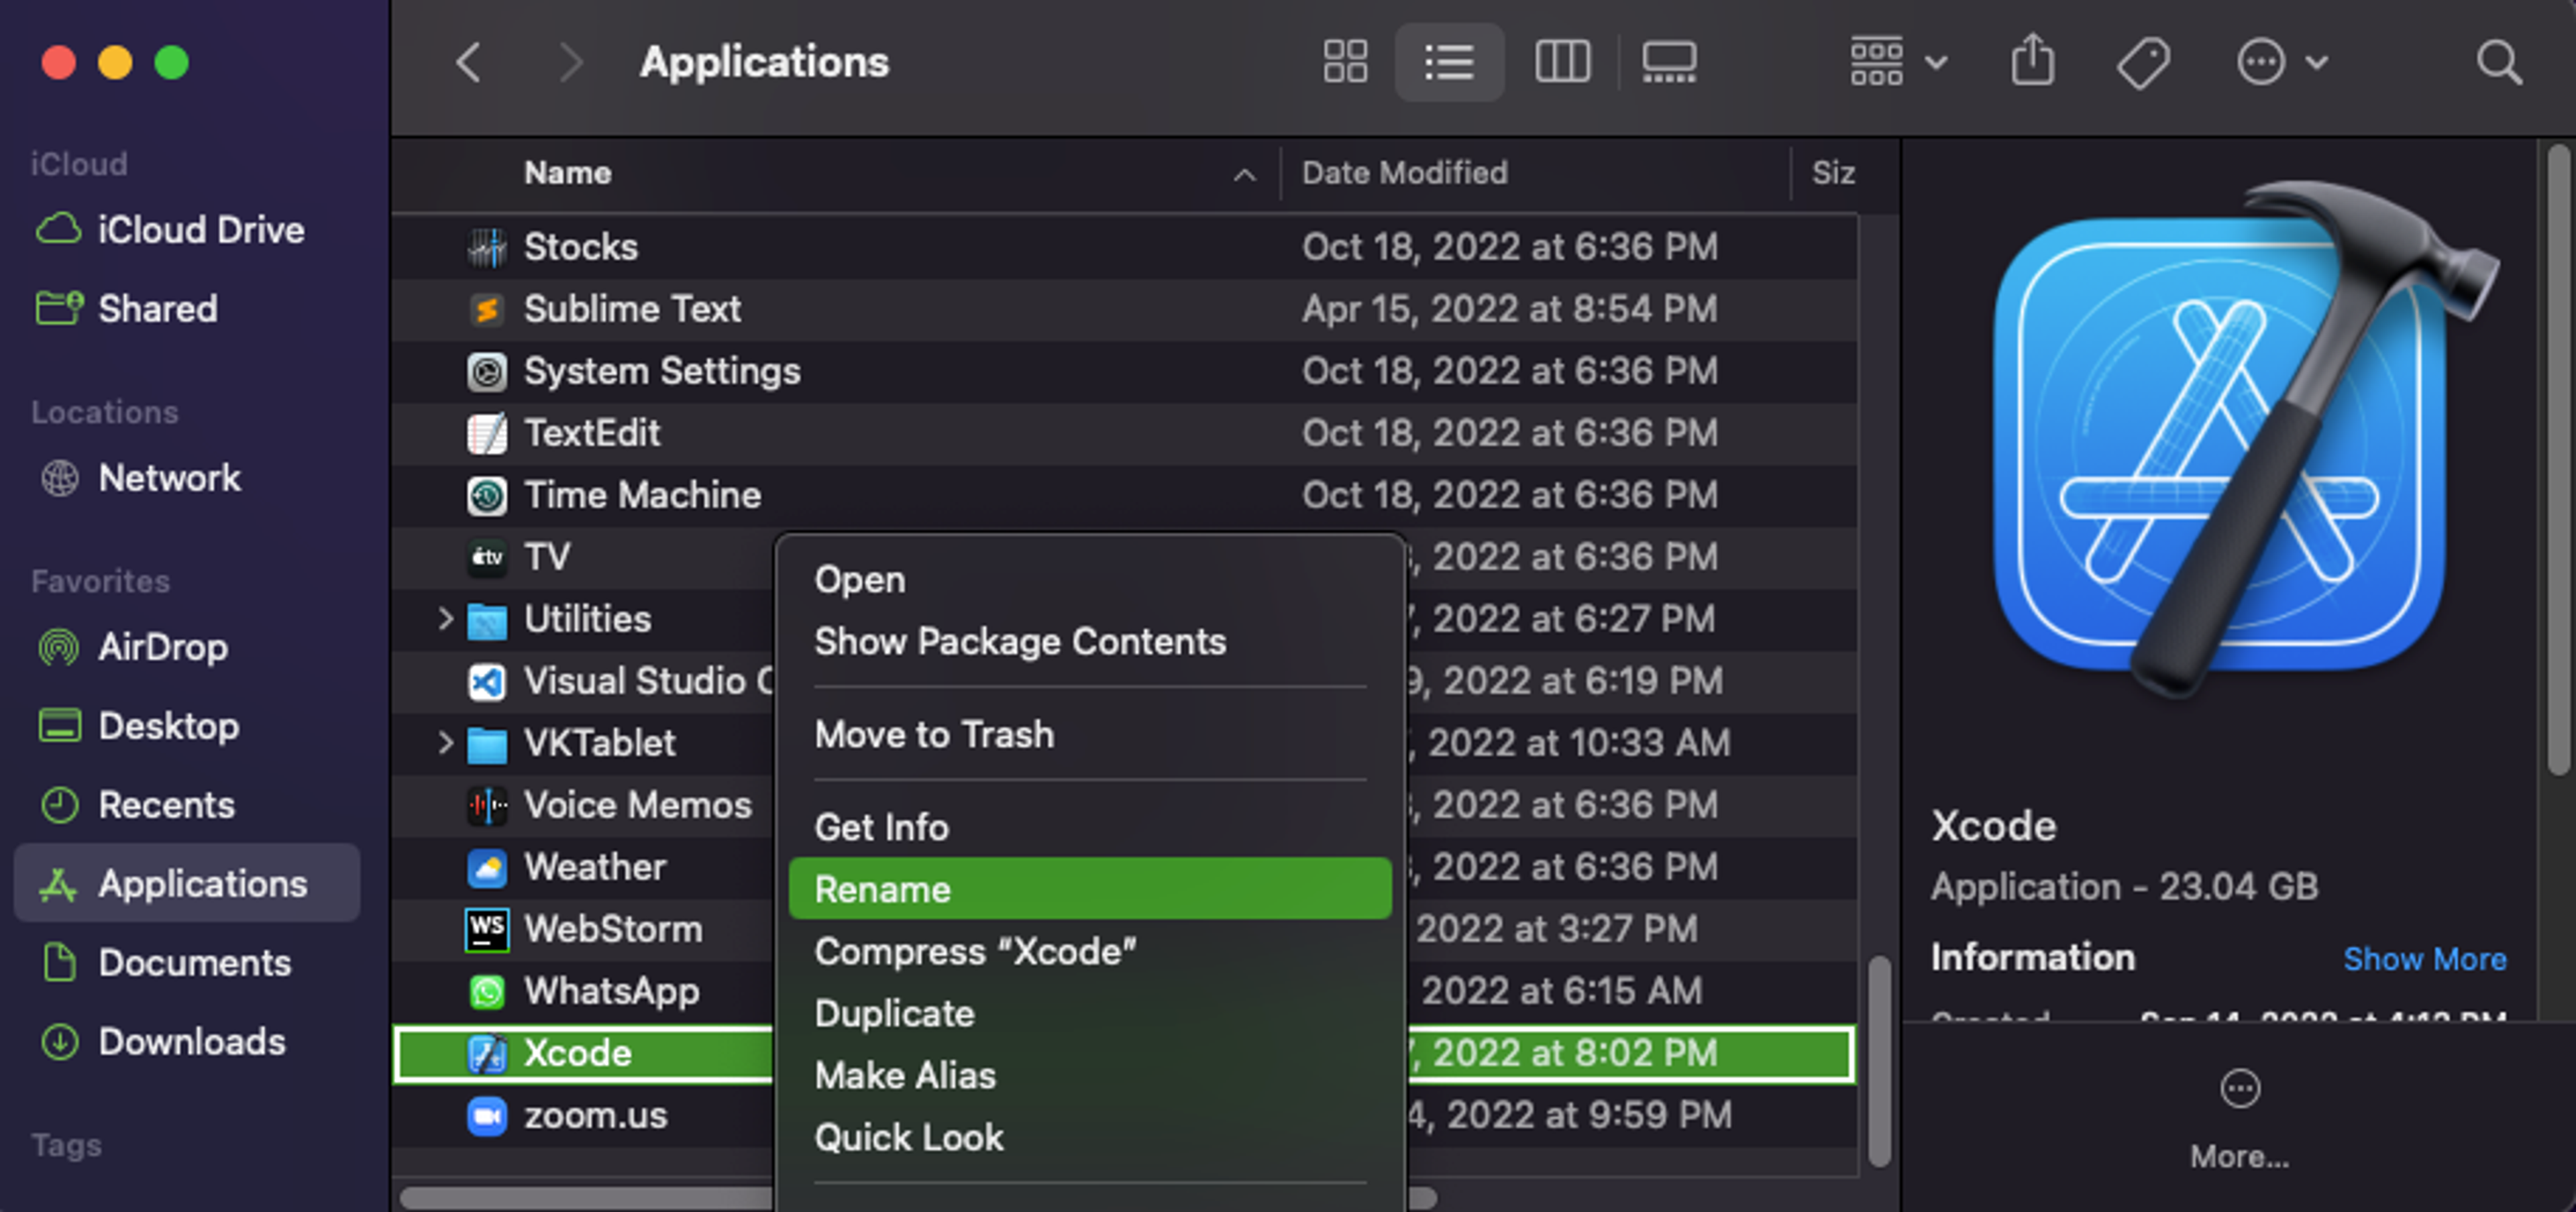The width and height of the screenshot is (2576, 1212).
Task: Choose Rename in context menu
Action: [1090, 889]
